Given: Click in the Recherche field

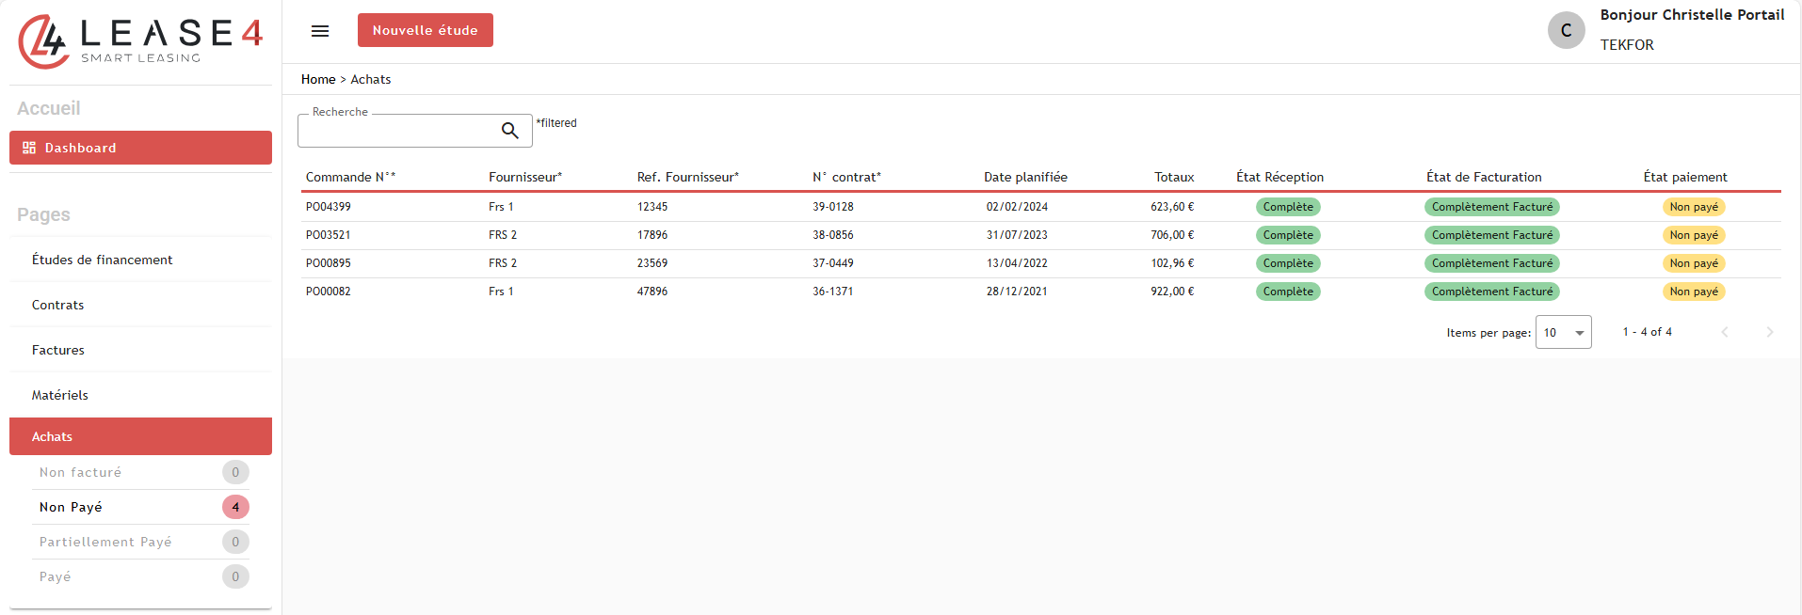Looking at the screenshot, I should click(397, 132).
